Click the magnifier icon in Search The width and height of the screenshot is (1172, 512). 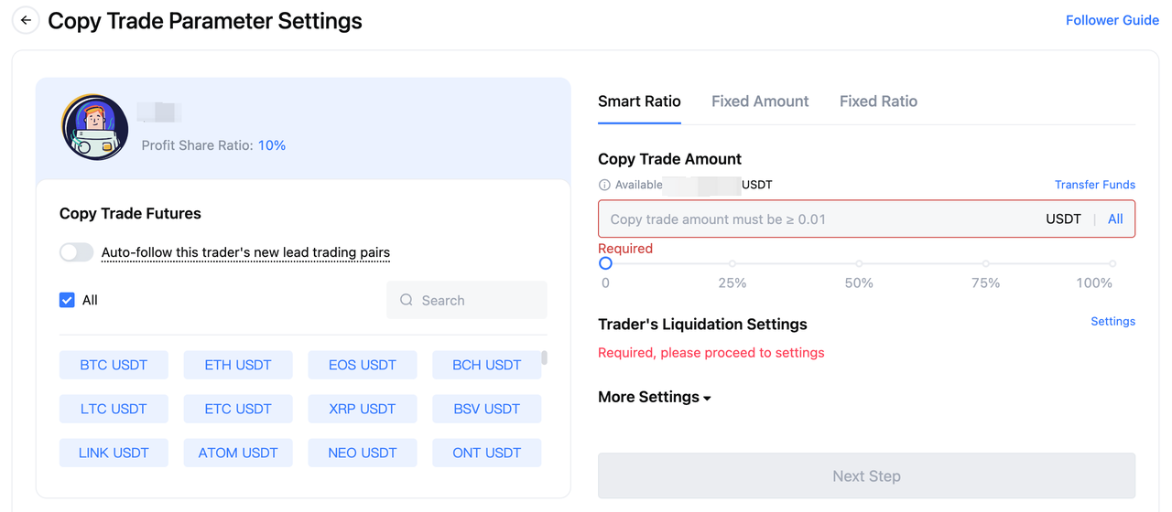[407, 300]
